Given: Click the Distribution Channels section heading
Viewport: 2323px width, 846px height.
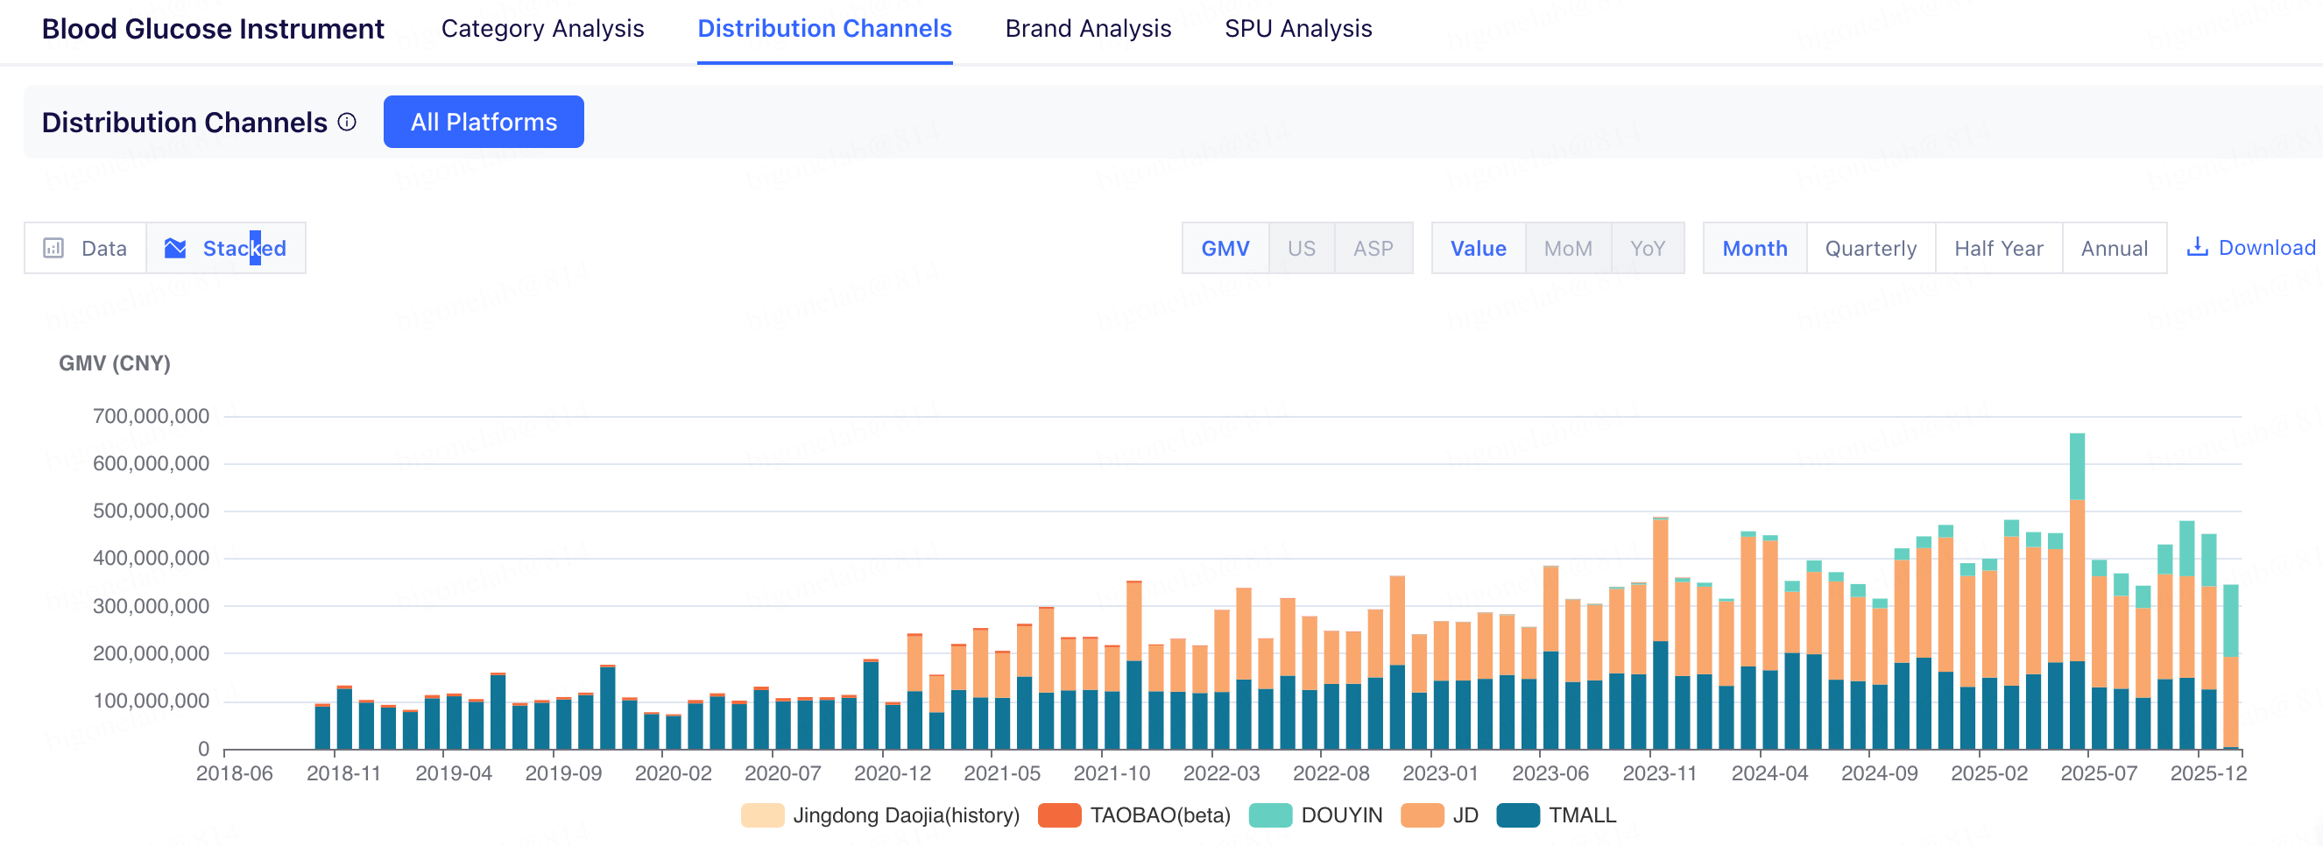Looking at the screenshot, I should (x=184, y=122).
